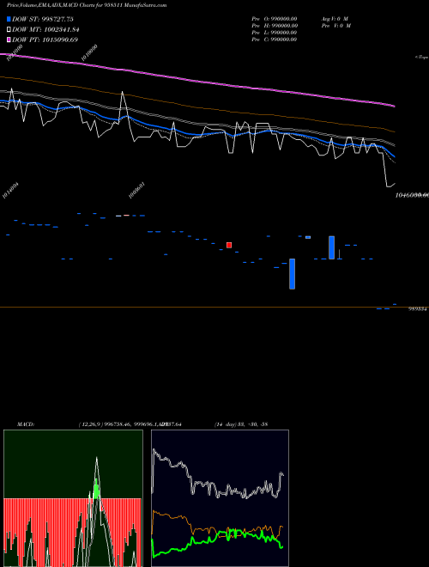Image resolution: width=429 pixels, height=567 pixels.
Task: Click the green peak in the MACD histogram
Action: point(96,489)
